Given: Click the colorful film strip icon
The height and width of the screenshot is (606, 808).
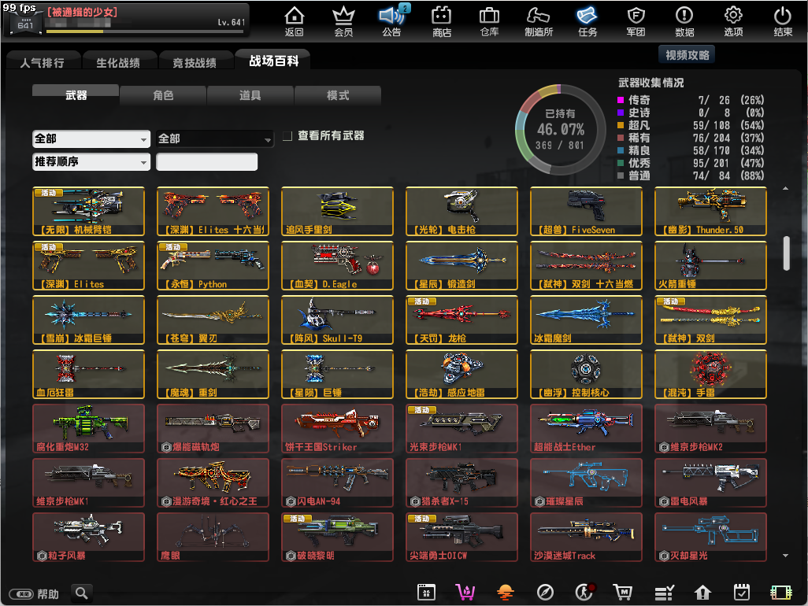Looking at the screenshot, I should point(781,593).
